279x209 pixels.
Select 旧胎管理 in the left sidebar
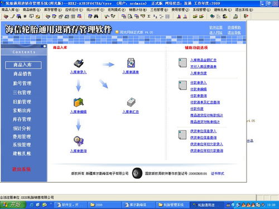click(22, 101)
